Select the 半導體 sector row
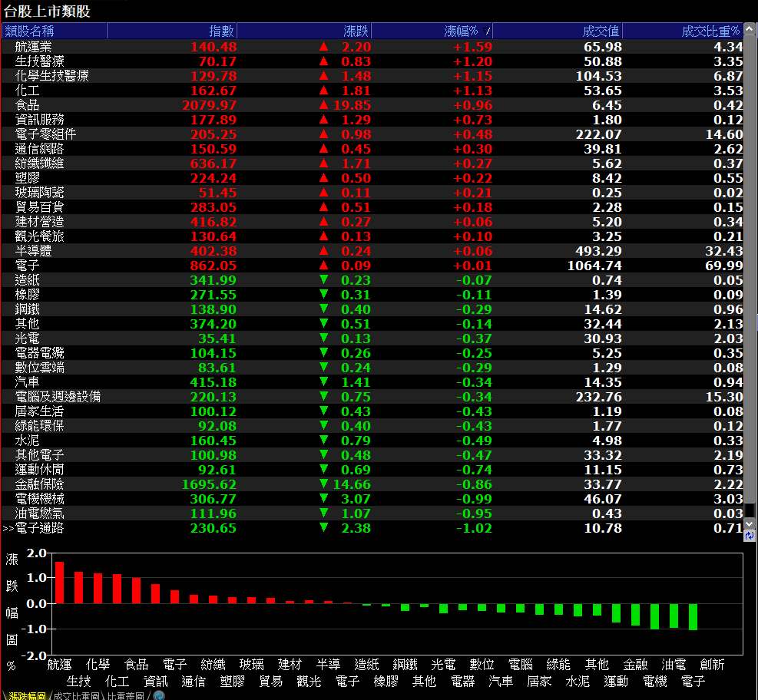Screen dimensions: 758x700 point(372,251)
